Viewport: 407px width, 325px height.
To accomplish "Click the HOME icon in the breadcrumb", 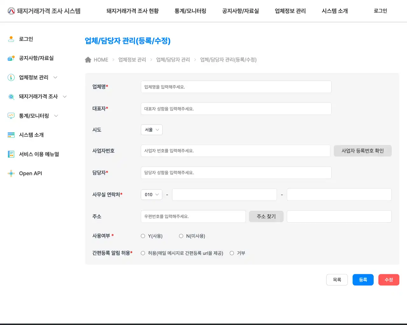I will [x=88, y=59].
